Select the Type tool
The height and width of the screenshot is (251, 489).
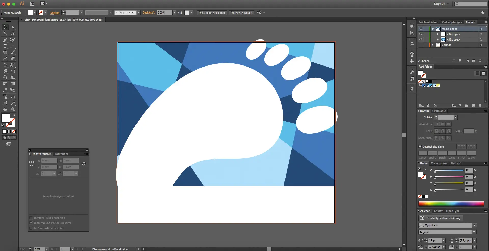coord(5,46)
